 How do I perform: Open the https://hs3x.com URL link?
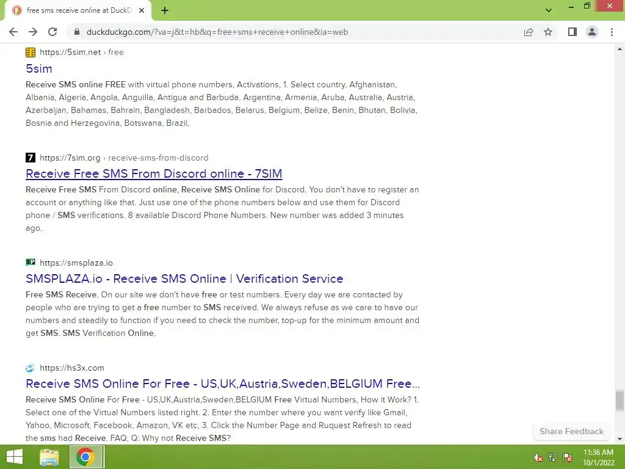point(72,368)
